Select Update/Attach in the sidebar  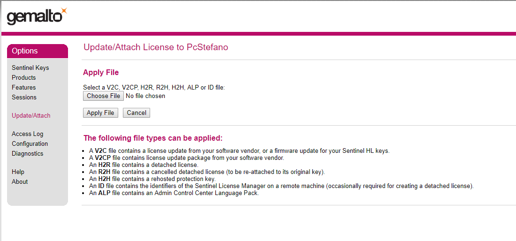click(x=31, y=115)
